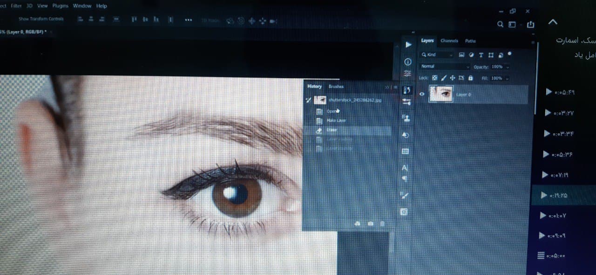The image size is (596, 275).
Task: Toggle lock transparent pixels icon
Action: 435,78
